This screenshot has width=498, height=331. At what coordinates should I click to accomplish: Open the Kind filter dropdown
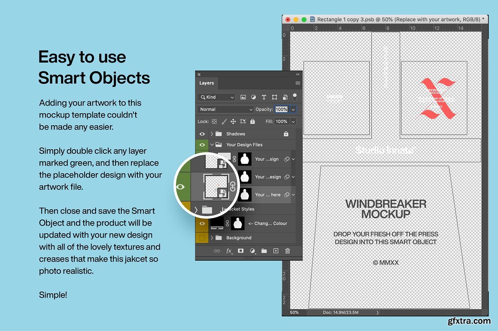(x=216, y=97)
